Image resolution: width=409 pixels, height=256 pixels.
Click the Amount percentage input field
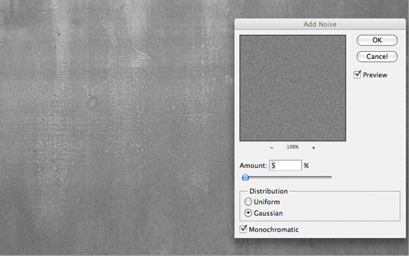click(x=286, y=165)
